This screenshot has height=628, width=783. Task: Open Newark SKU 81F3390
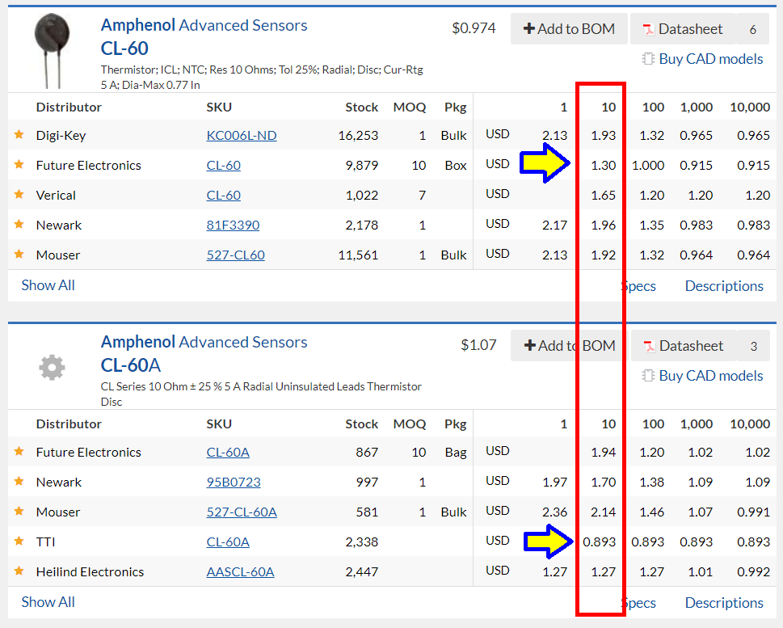(234, 225)
